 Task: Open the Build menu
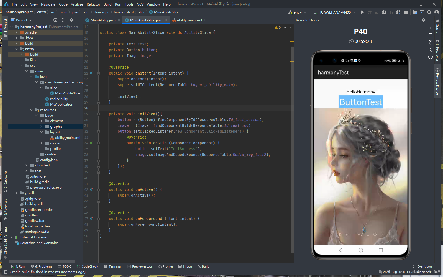click(x=107, y=4)
